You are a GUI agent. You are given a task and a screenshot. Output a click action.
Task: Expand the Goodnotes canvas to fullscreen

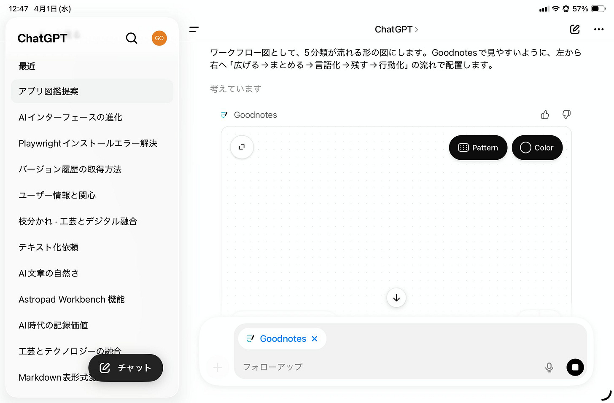coord(242,147)
